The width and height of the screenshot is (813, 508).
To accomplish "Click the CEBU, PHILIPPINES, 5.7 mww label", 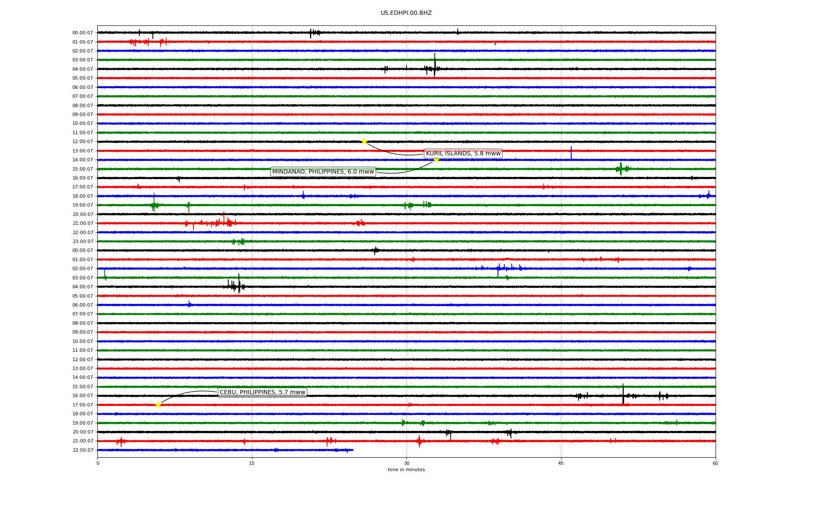I will tap(262, 392).
